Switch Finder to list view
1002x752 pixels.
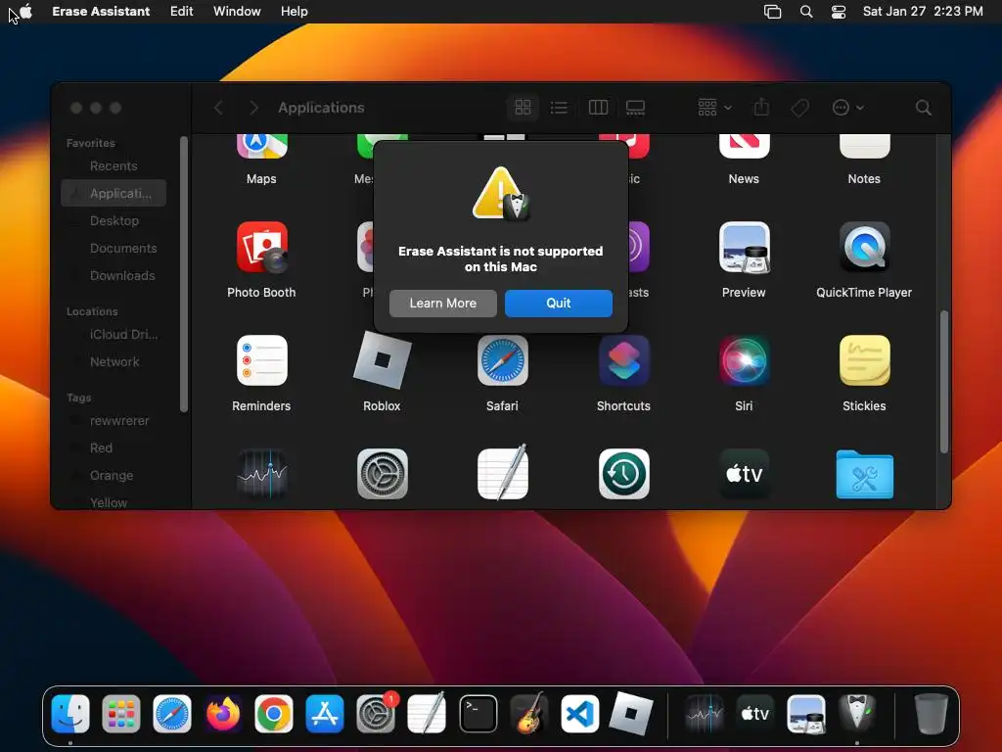pos(559,108)
